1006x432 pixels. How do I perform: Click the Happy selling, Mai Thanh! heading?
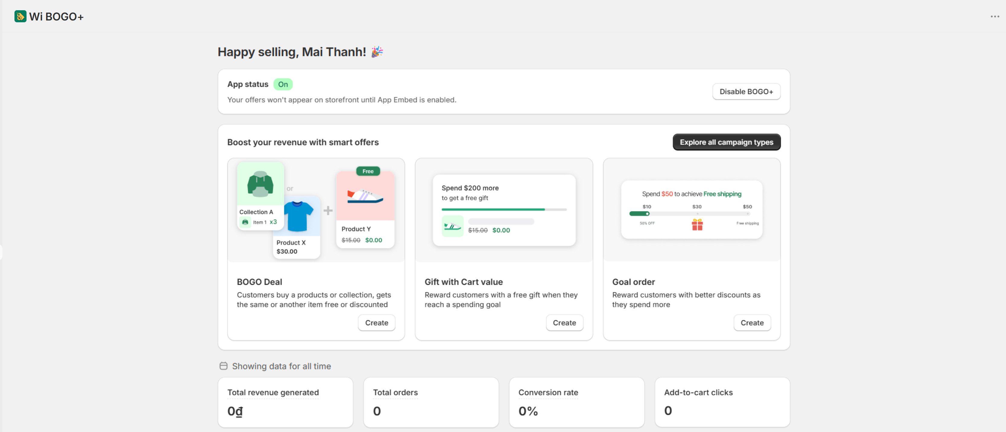292,52
